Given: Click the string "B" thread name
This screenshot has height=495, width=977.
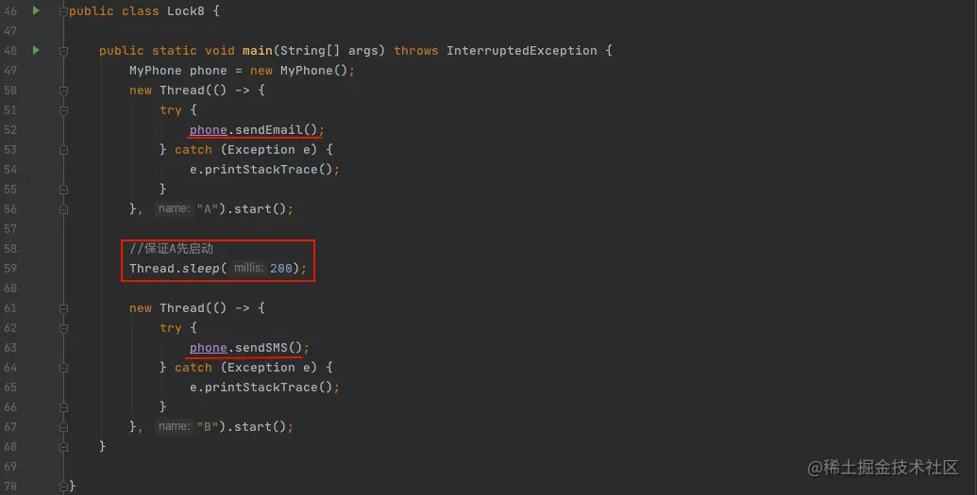Looking at the screenshot, I should click(208, 427).
